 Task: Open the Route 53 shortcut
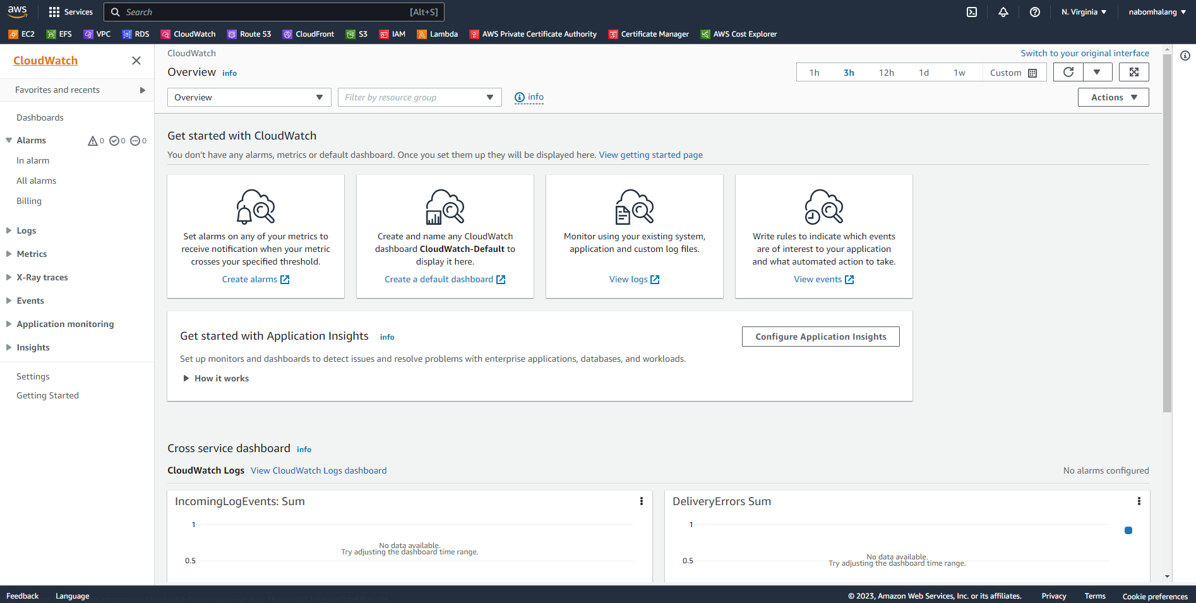click(x=249, y=34)
